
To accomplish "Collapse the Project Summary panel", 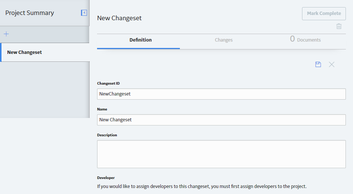I will coord(84,13).
